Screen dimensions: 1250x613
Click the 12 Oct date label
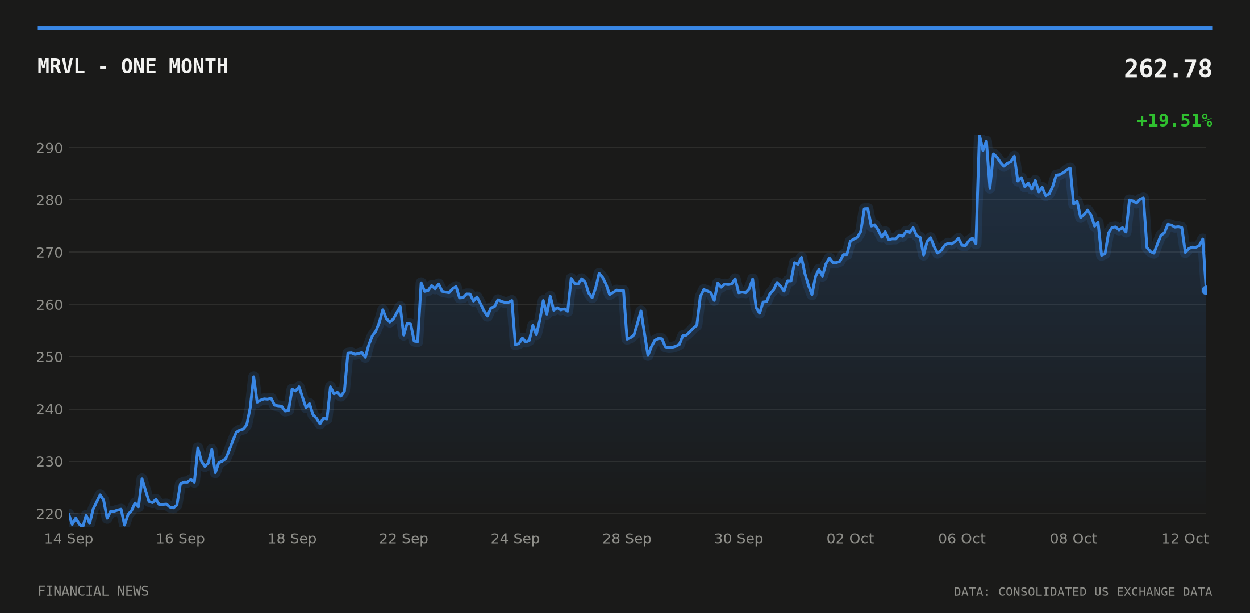1185,539
